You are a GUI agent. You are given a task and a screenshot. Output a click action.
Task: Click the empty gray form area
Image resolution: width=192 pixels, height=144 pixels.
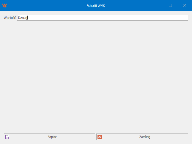tap(96, 75)
